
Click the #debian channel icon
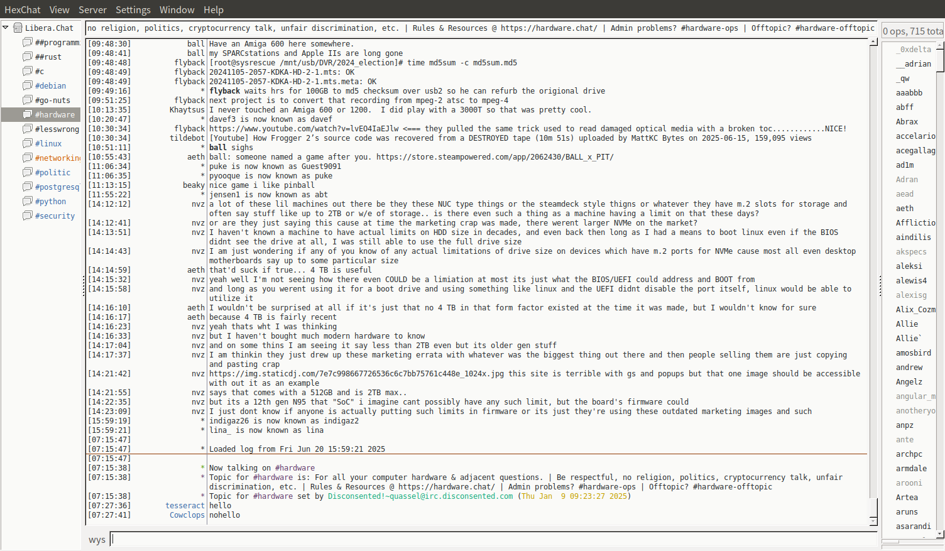click(28, 85)
